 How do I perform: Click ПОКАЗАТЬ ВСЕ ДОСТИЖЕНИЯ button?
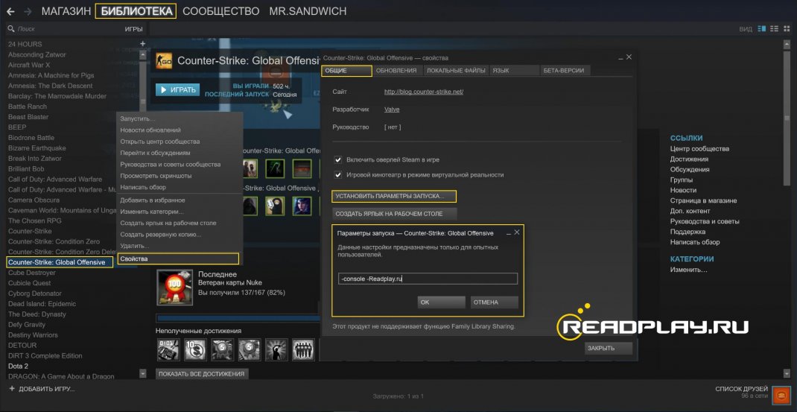(x=202, y=374)
